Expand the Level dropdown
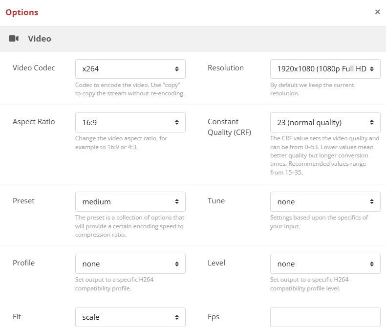The height and width of the screenshot is (330, 386). coord(325,264)
